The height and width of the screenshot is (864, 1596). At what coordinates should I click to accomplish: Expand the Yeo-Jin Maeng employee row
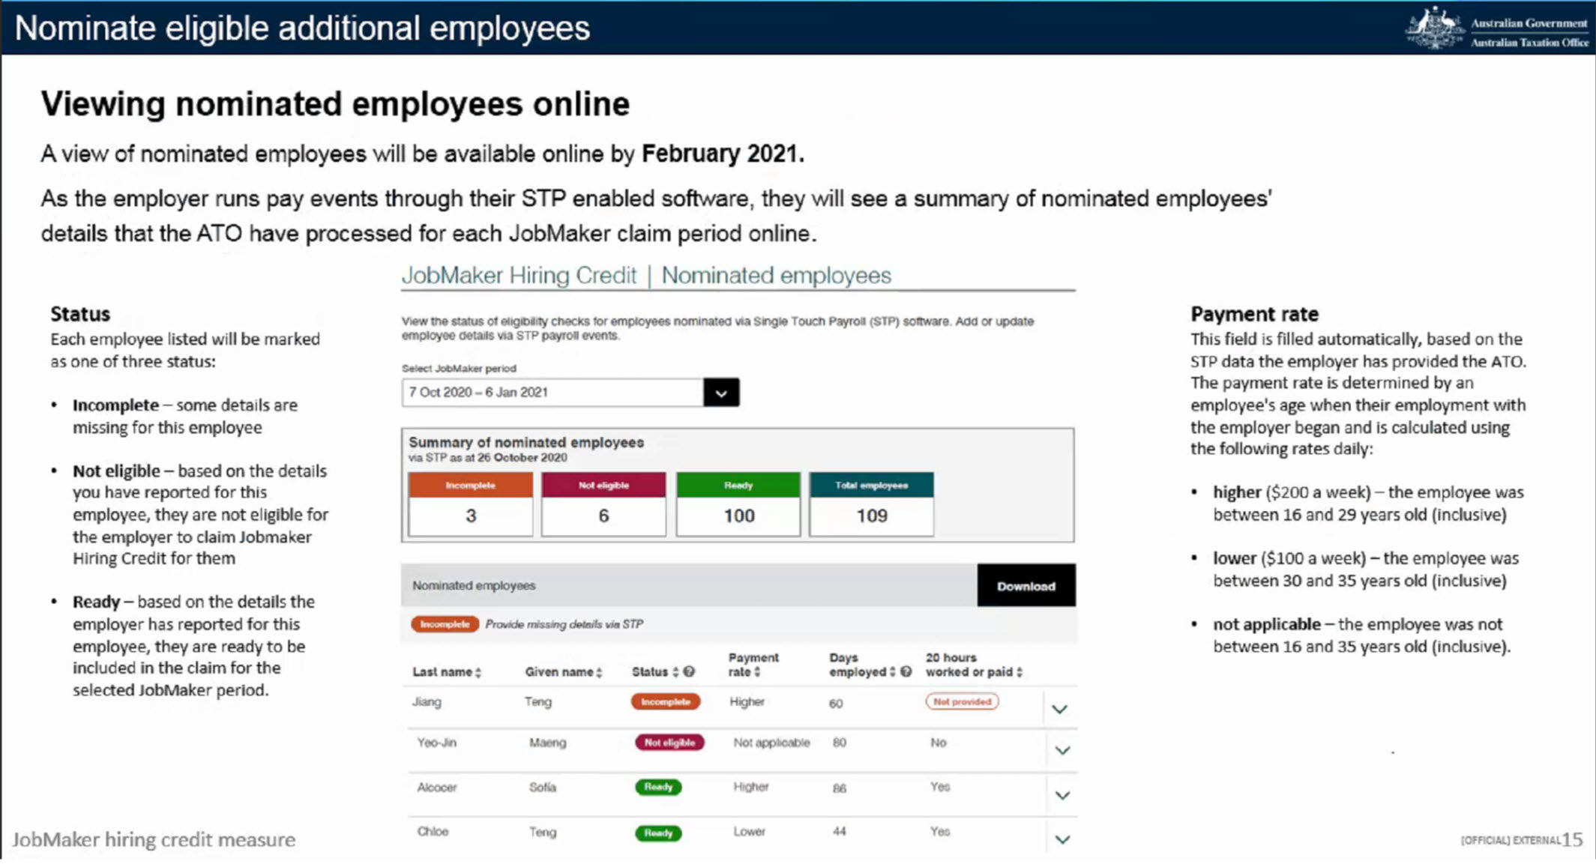(x=1062, y=750)
